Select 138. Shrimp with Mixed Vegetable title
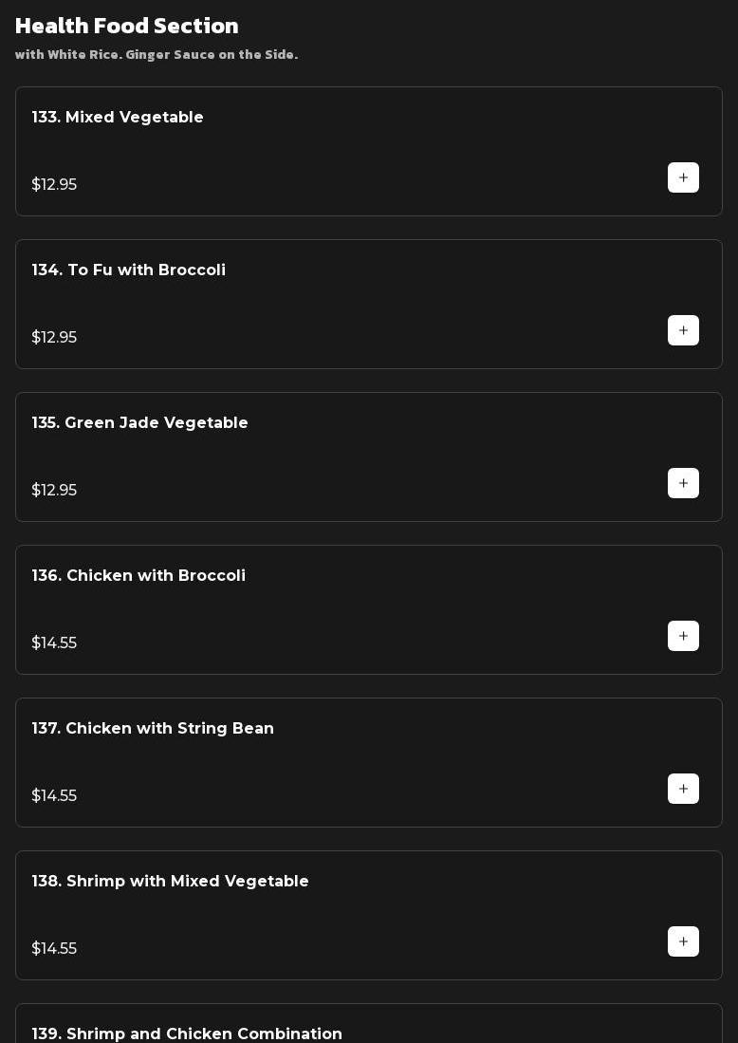 coord(171,881)
